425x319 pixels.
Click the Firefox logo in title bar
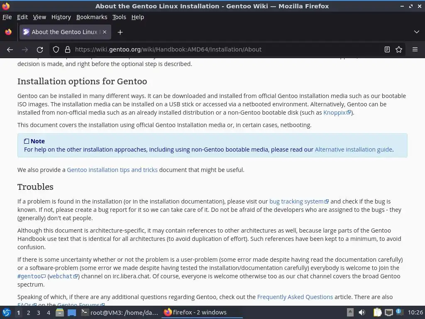[x=6, y=6]
